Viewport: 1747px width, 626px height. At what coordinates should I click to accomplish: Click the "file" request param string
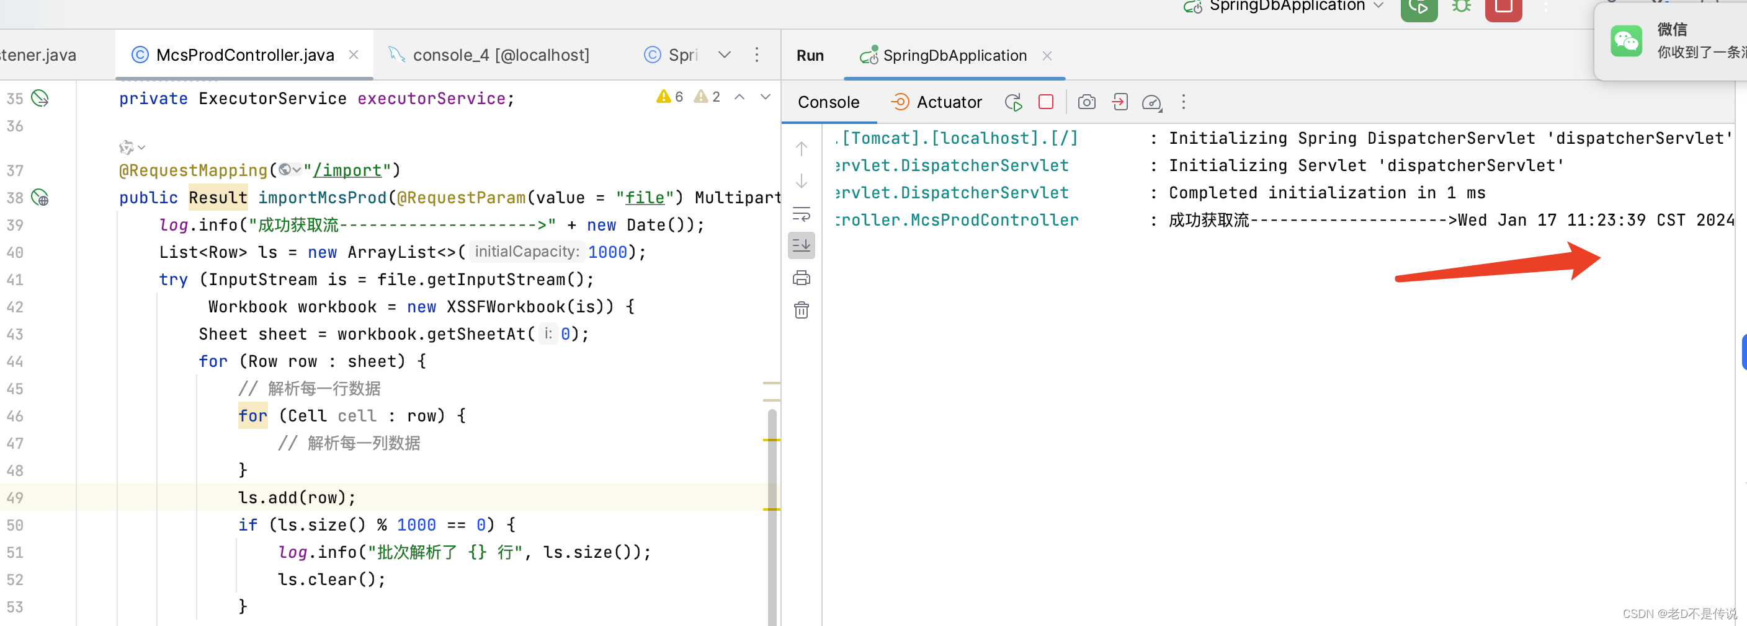coord(645,198)
